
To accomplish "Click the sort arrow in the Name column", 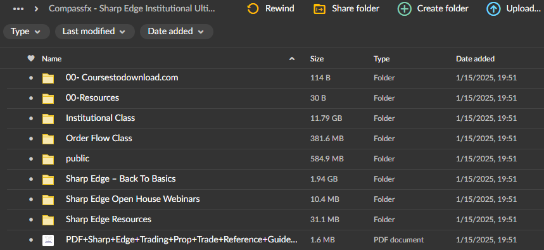I will click(x=292, y=59).
